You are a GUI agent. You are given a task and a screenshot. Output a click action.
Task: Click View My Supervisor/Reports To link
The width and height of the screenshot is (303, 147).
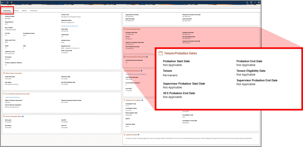point(69,26)
